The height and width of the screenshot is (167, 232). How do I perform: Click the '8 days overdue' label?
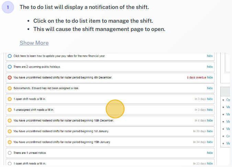(x=197, y=77)
